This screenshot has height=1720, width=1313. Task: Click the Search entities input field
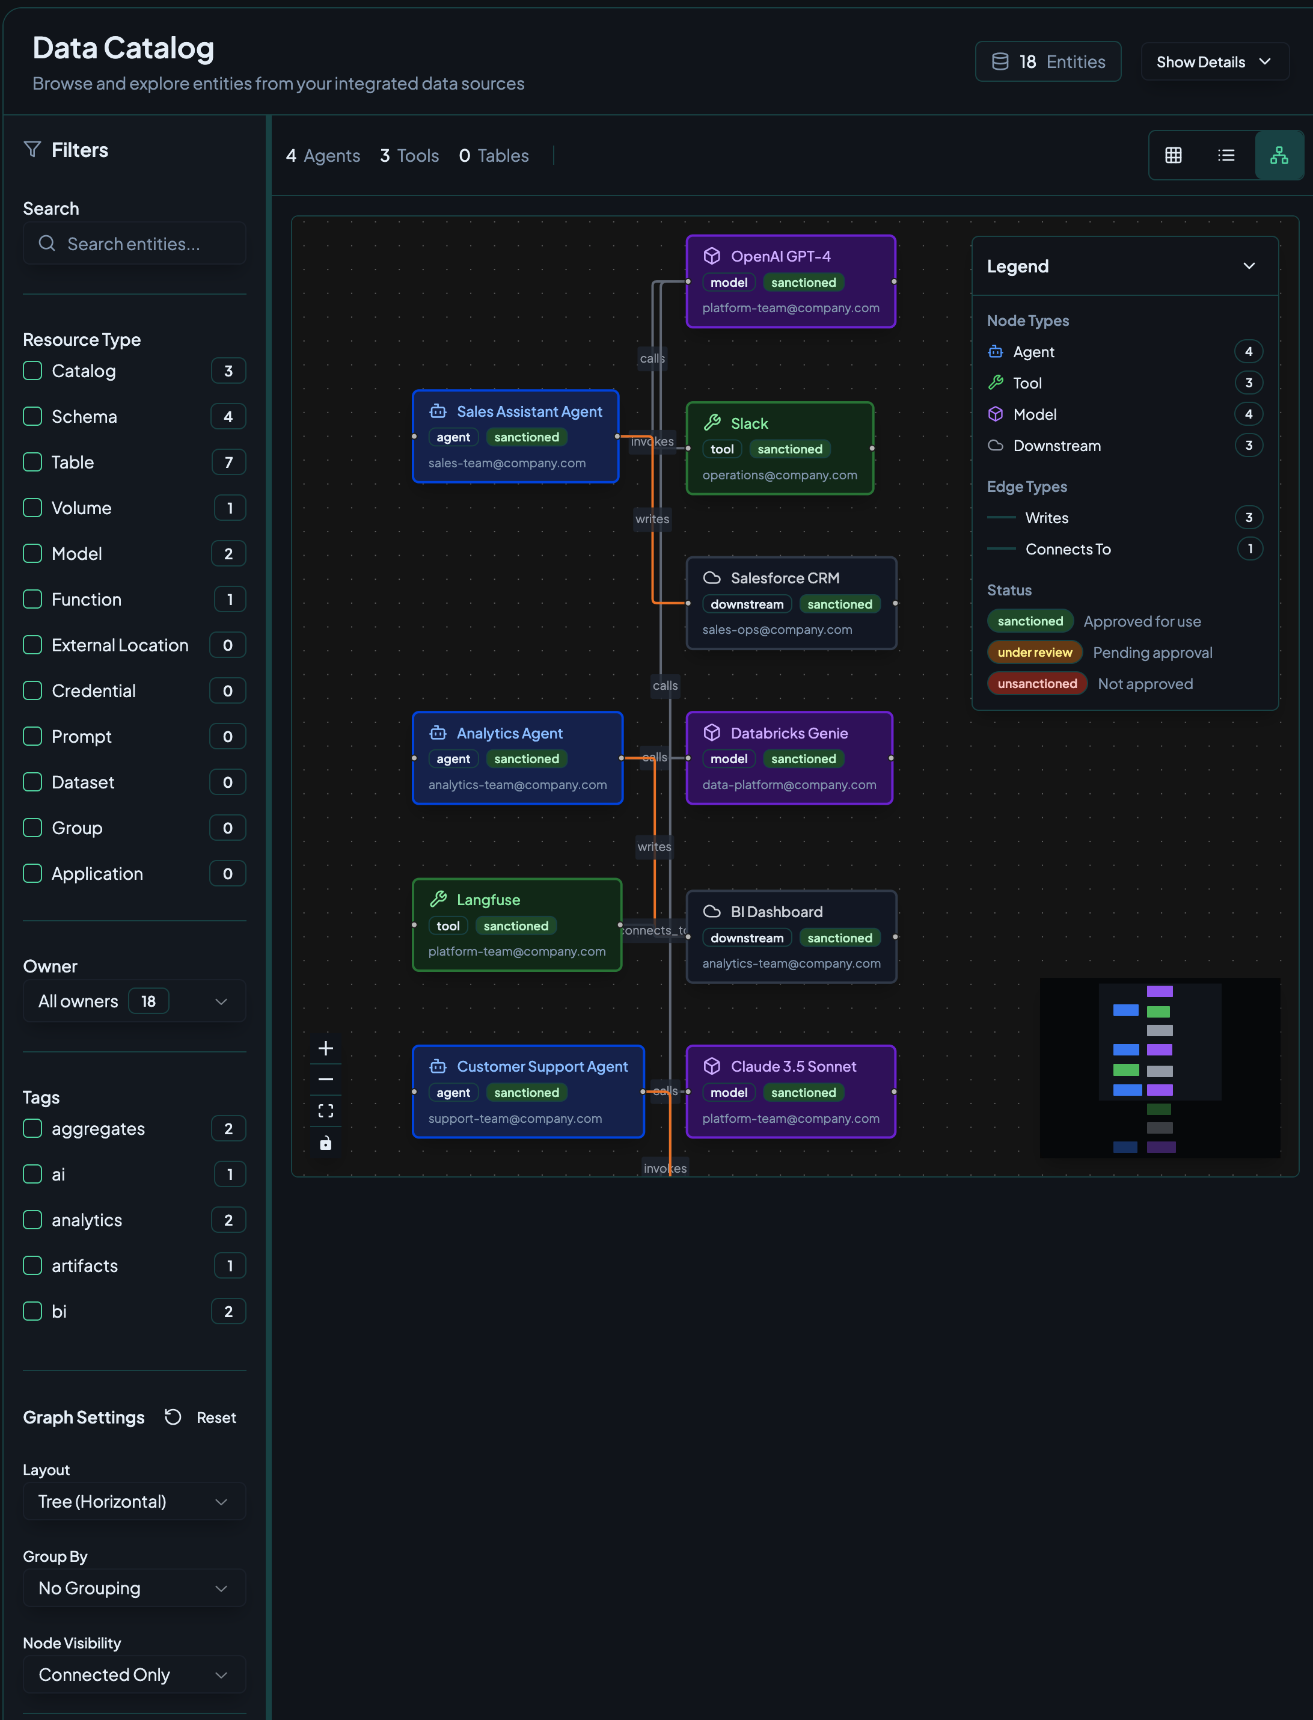coord(135,244)
